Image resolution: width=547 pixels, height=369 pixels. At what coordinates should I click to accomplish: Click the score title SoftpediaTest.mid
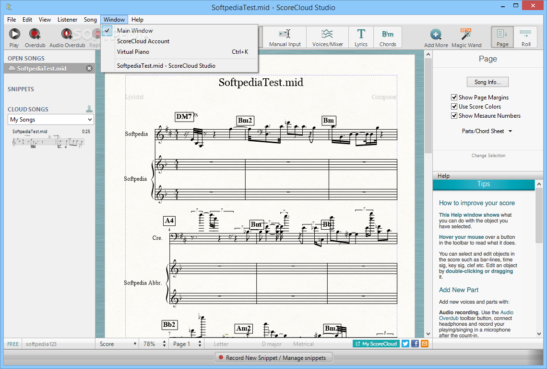(261, 83)
